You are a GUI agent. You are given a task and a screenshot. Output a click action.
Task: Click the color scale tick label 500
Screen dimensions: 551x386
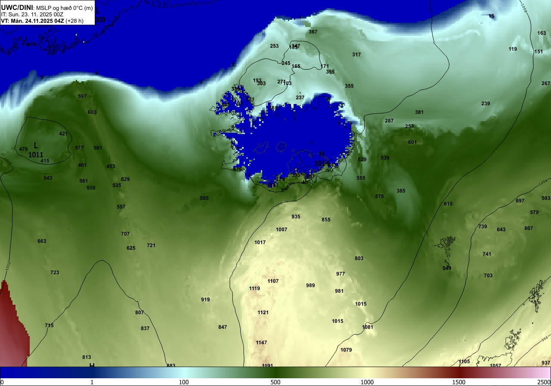click(x=275, y=382)
